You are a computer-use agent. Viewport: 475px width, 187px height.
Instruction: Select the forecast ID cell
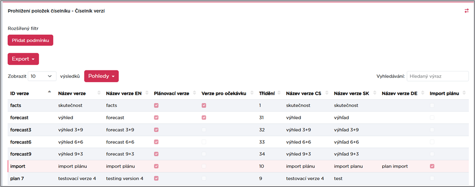[x=19, y=117]
